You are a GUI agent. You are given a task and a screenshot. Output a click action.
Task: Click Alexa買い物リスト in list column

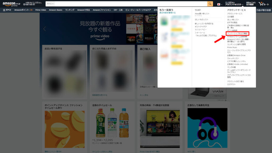point(202,14)
